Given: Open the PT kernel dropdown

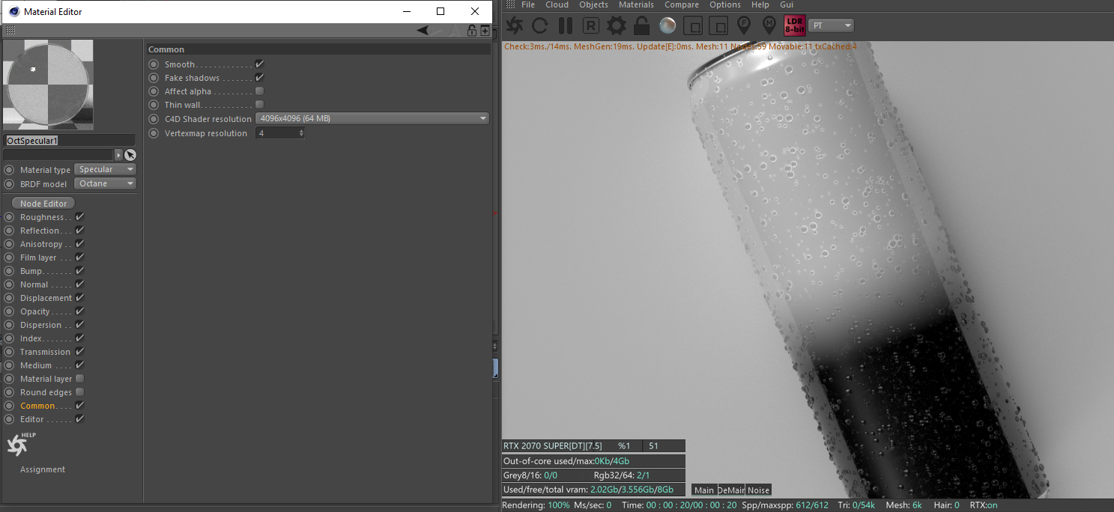Looking at the screenshot, I should 832,25.
